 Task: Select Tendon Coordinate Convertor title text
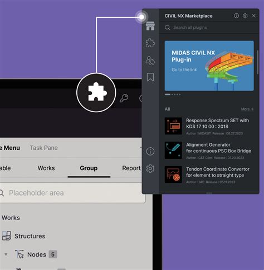tap(218, 172)
